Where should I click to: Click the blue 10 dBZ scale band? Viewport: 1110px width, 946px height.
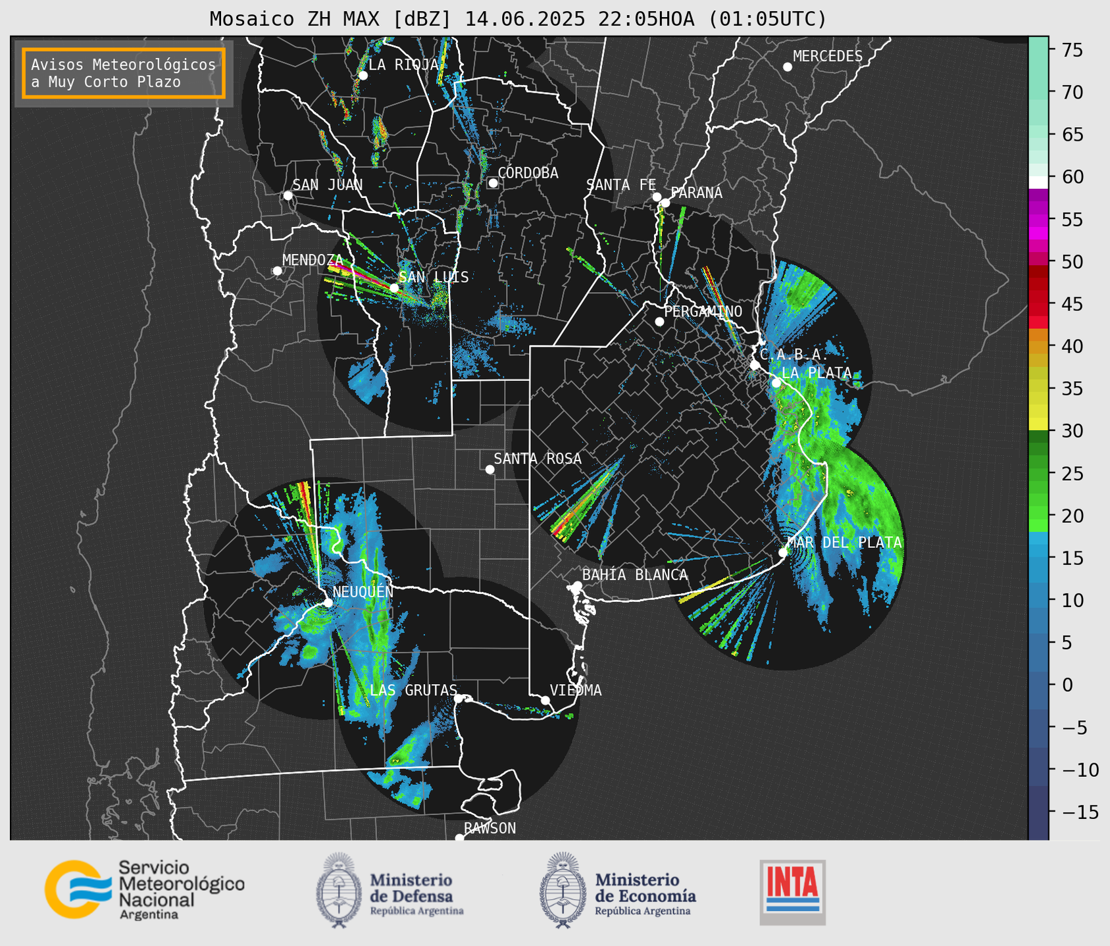click(x=1038, y=600)
